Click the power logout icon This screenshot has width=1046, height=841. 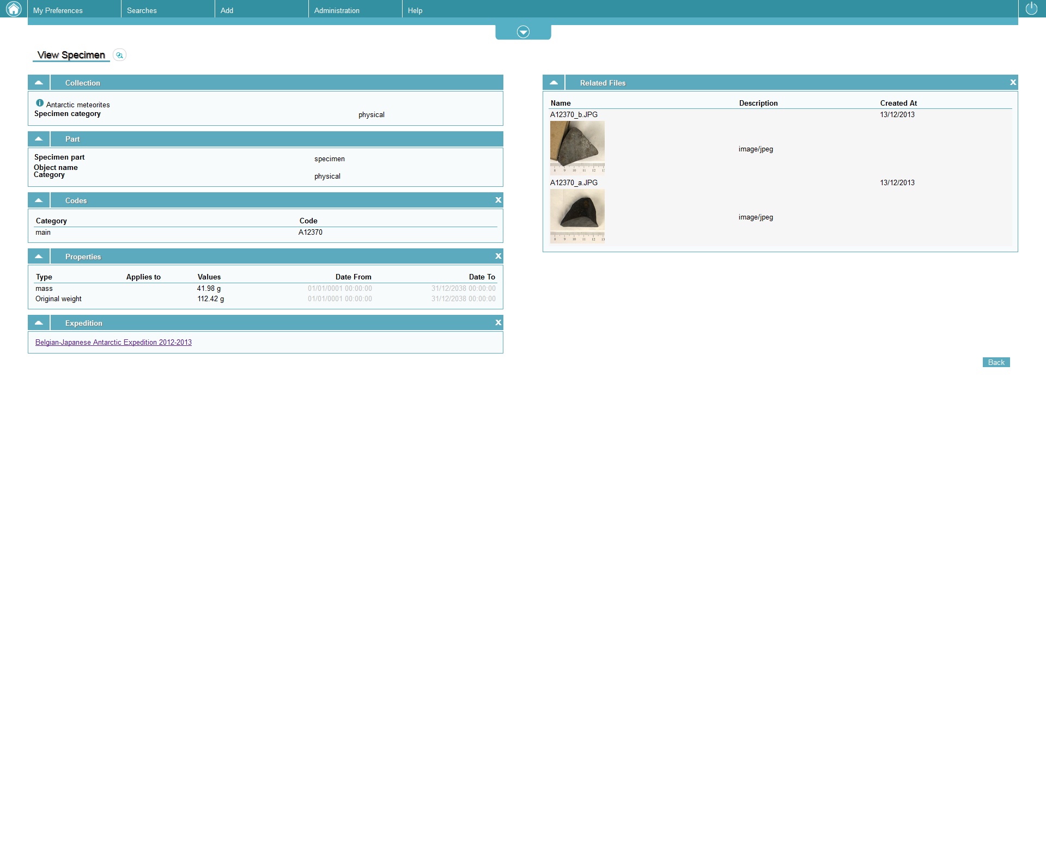[1031, 9]
